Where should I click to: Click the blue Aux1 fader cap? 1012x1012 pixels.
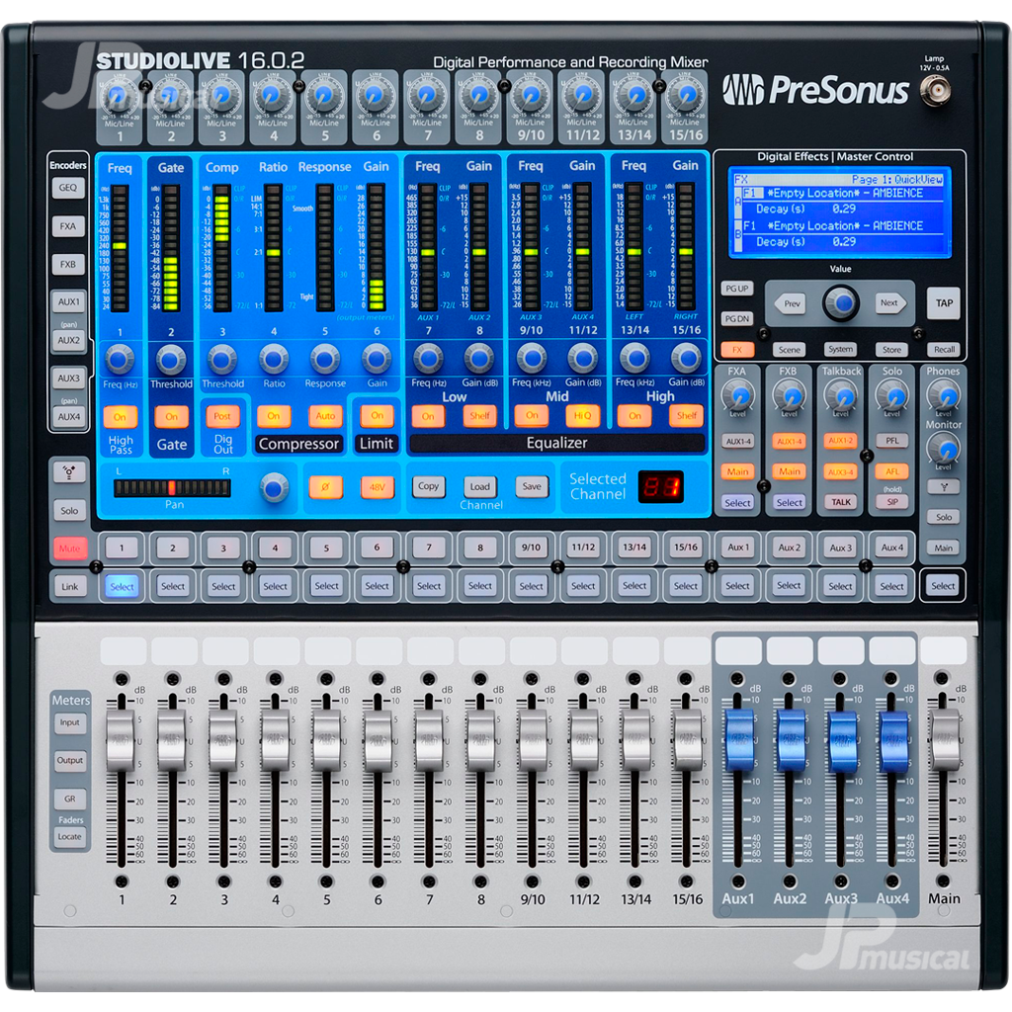click(x=739, y=740)
